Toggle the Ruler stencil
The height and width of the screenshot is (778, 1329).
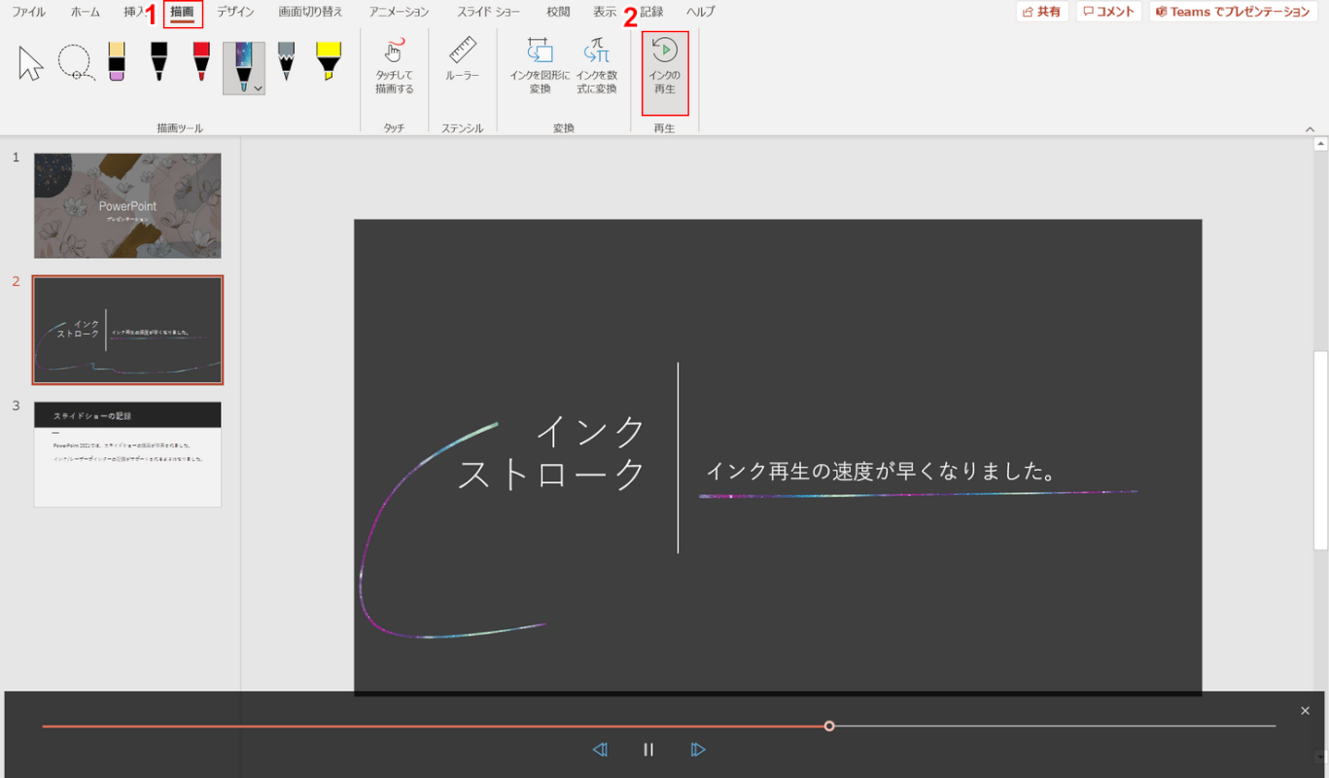tap(463, 60)
